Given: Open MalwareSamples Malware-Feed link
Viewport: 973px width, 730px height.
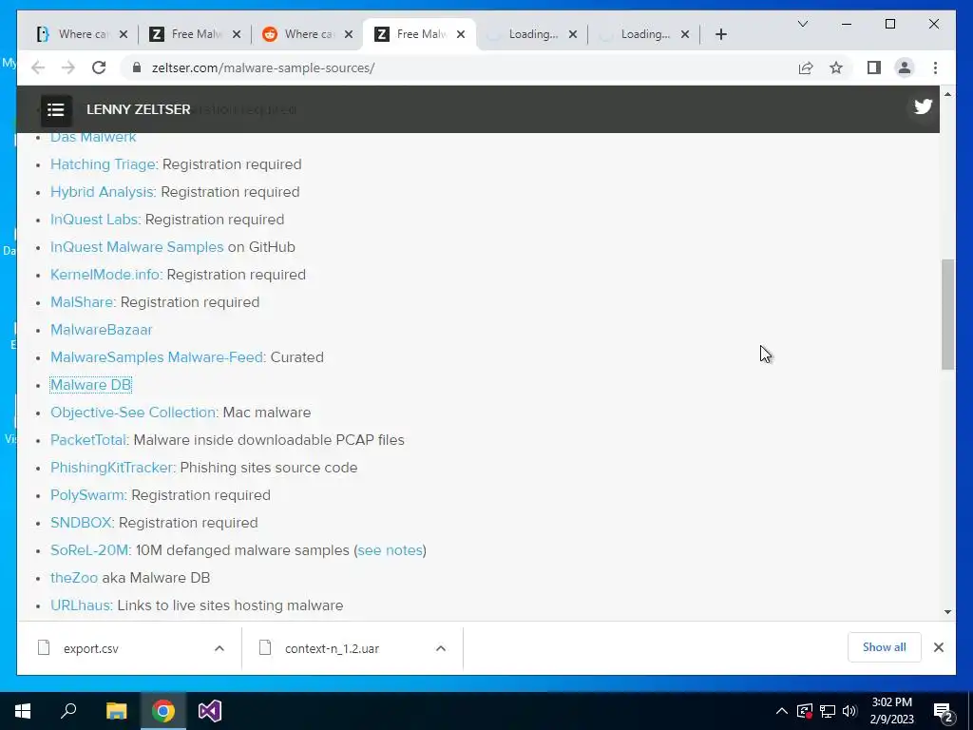Looking at the screenshot, I should (x=157, y=357).
